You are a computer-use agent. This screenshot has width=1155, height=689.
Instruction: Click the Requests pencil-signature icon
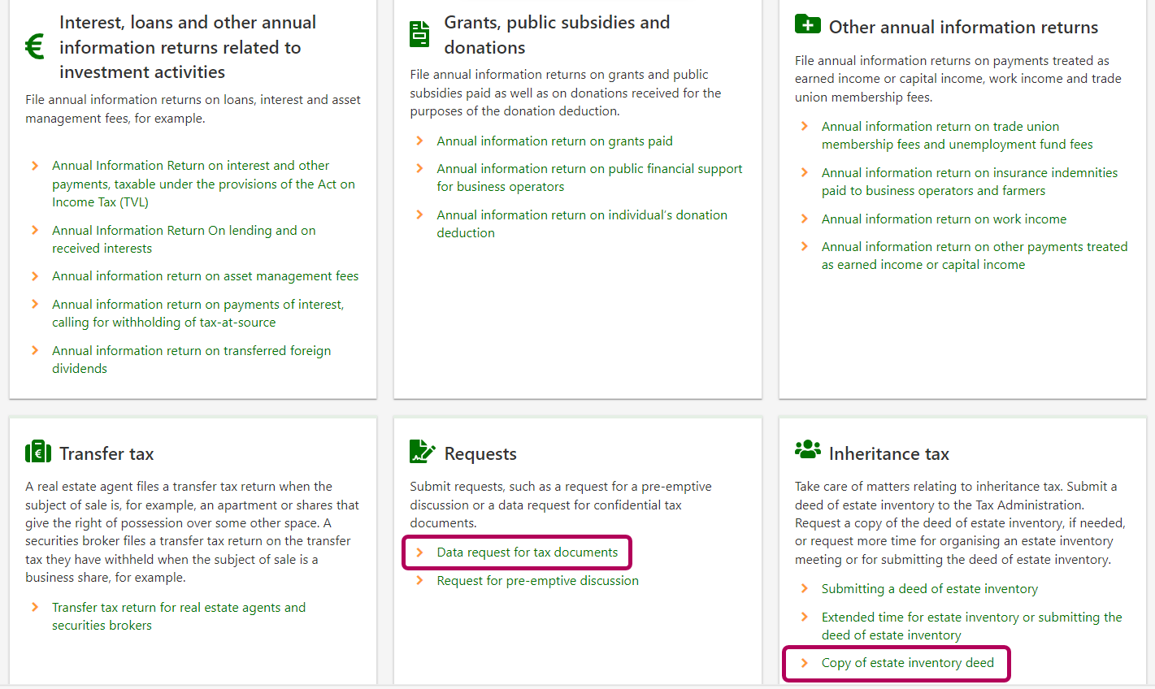[422, 451]
